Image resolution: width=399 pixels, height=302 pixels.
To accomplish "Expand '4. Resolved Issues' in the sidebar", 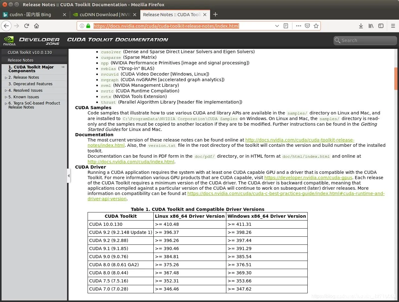I will click(6, 90).
